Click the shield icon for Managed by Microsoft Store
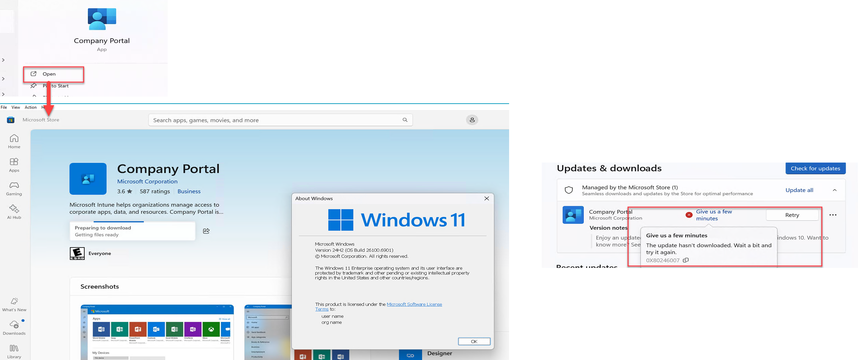 tap(568, 190)
